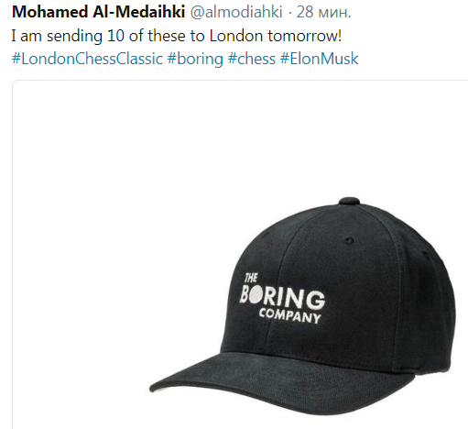Click the eyelet hole on the cap crown

pos(348,240)
